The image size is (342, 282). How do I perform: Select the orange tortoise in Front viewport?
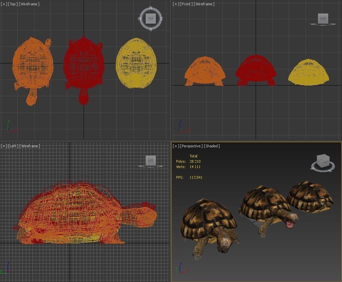coord(205,71)
